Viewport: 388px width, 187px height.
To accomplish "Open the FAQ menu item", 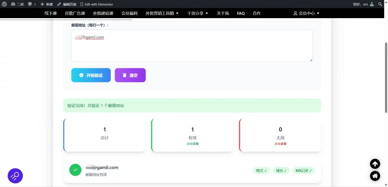I will click(x=241, y=13).
